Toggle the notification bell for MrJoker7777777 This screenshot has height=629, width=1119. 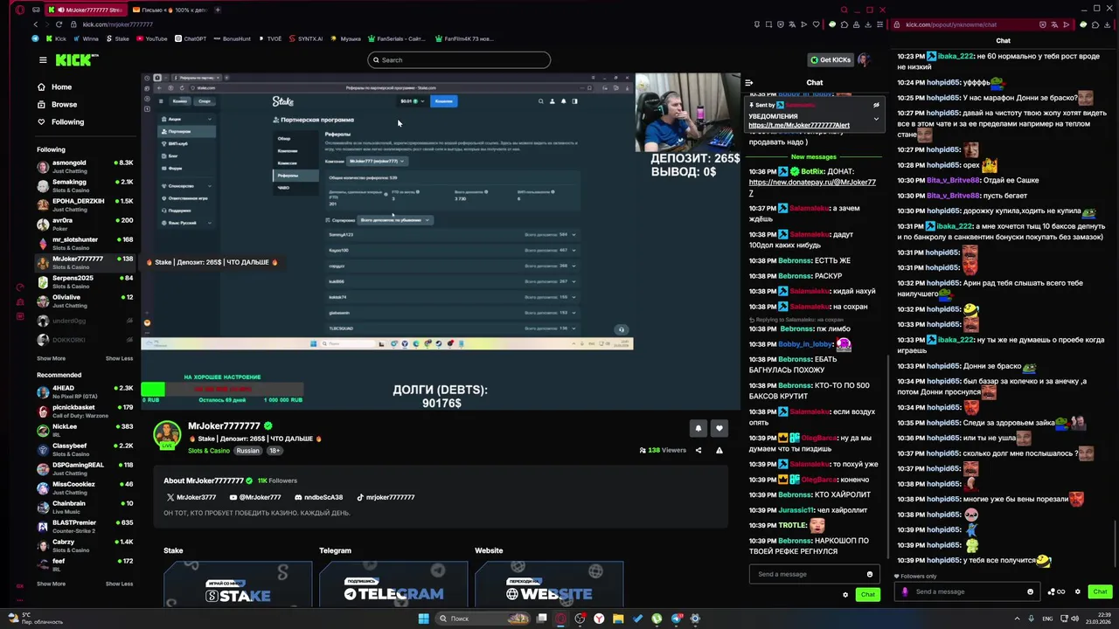[x=698, y=428]
